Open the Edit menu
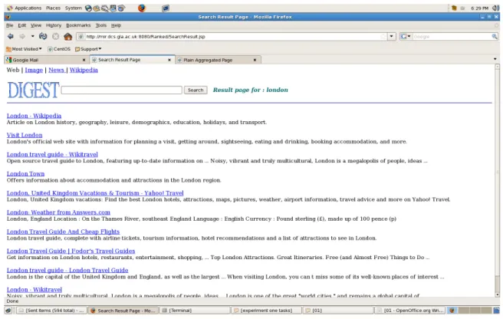 [21, 25]
